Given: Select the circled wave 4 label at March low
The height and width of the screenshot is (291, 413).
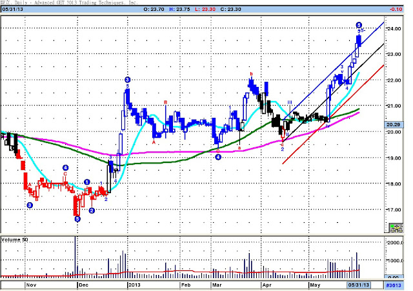Looking at the screenshot, I should [218, 157].
